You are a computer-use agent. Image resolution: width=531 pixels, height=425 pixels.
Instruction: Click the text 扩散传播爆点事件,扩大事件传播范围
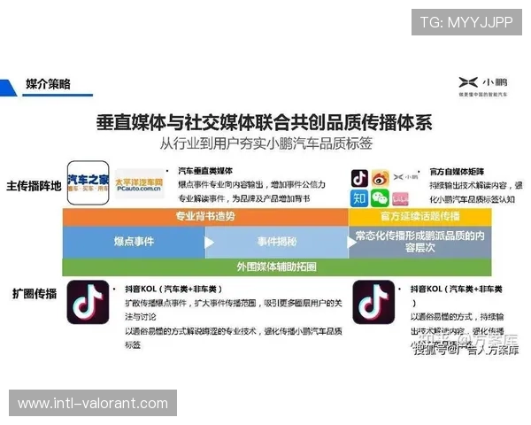190,303
